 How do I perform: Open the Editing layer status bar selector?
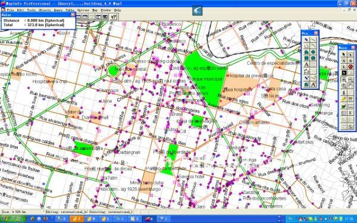(65, 212)
